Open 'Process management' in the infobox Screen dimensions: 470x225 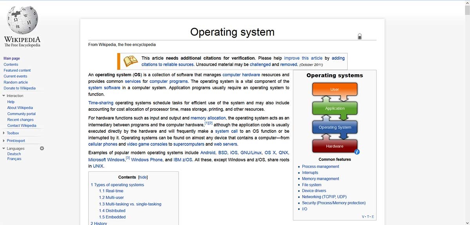point(320,166)
